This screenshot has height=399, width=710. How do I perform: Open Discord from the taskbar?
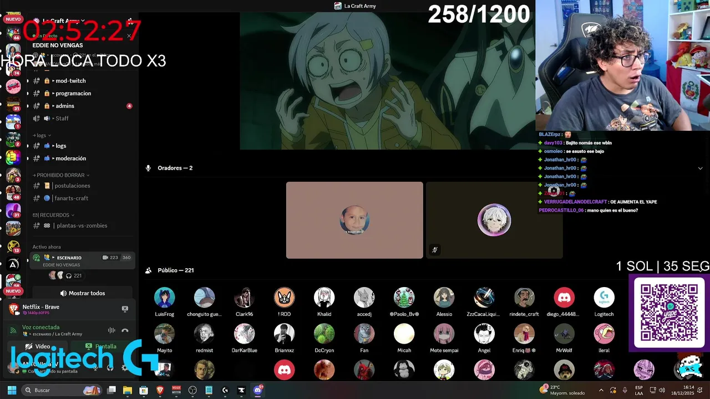(x=257, y=390)
